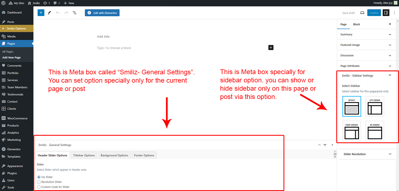Viewport: 399px width, 191px height.
Task: Toggle the settings sidebar panel icon
Action: pyautogui.click(x=386, y=13)
